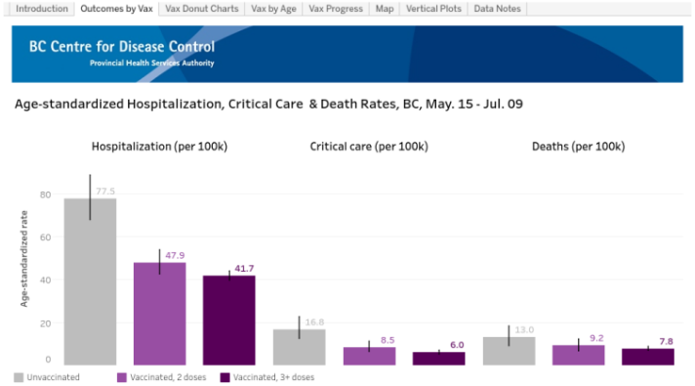This screenshot has width=695, height=386.
Task: Open the Map tab
Action: pos(385,9)
